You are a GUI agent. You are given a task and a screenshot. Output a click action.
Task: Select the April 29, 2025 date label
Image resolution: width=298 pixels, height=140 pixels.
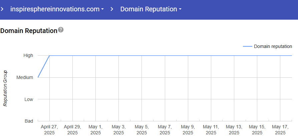pos(72,130)
